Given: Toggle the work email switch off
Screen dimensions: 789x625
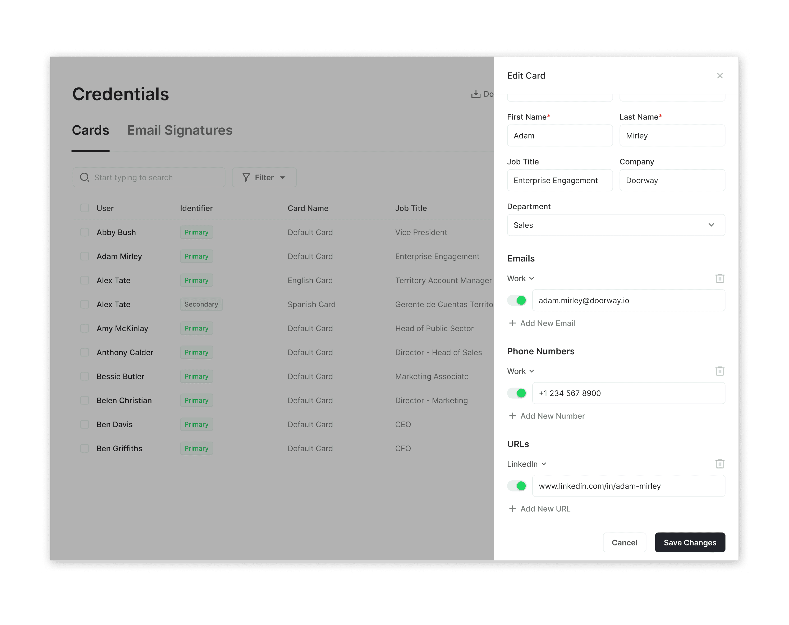Looking at the screenshot, I should coord(517,300).
